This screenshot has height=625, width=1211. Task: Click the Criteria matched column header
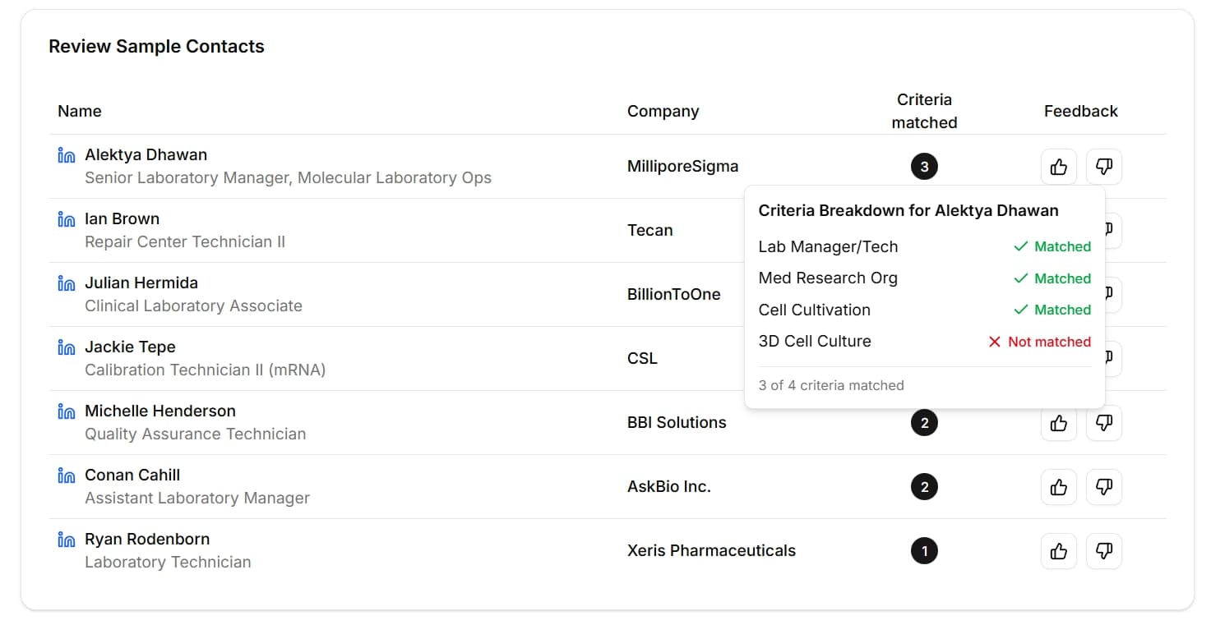pos(924,111)
